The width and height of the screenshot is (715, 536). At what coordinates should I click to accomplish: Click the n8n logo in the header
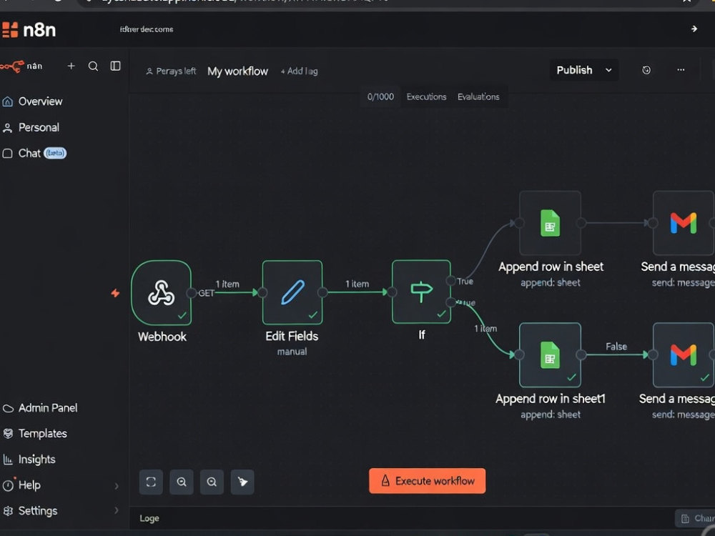pos(29,30)
